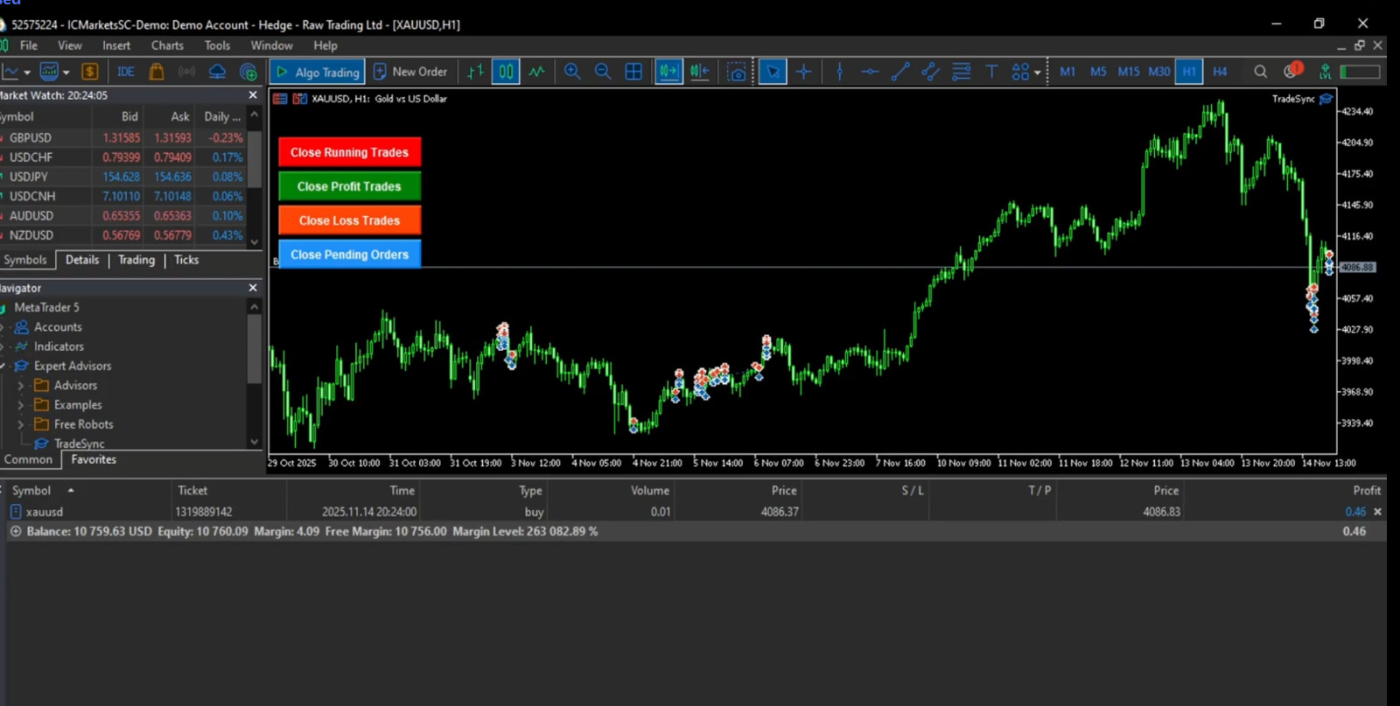Click the Close Loss Trades button

(350, 220)
